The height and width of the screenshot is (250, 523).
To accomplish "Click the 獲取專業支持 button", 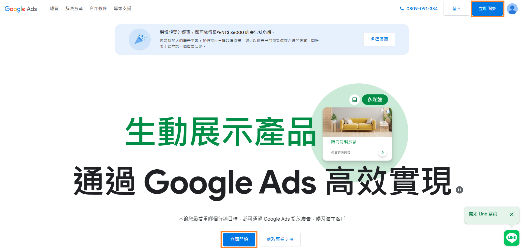I will click(x=280, y=240).
